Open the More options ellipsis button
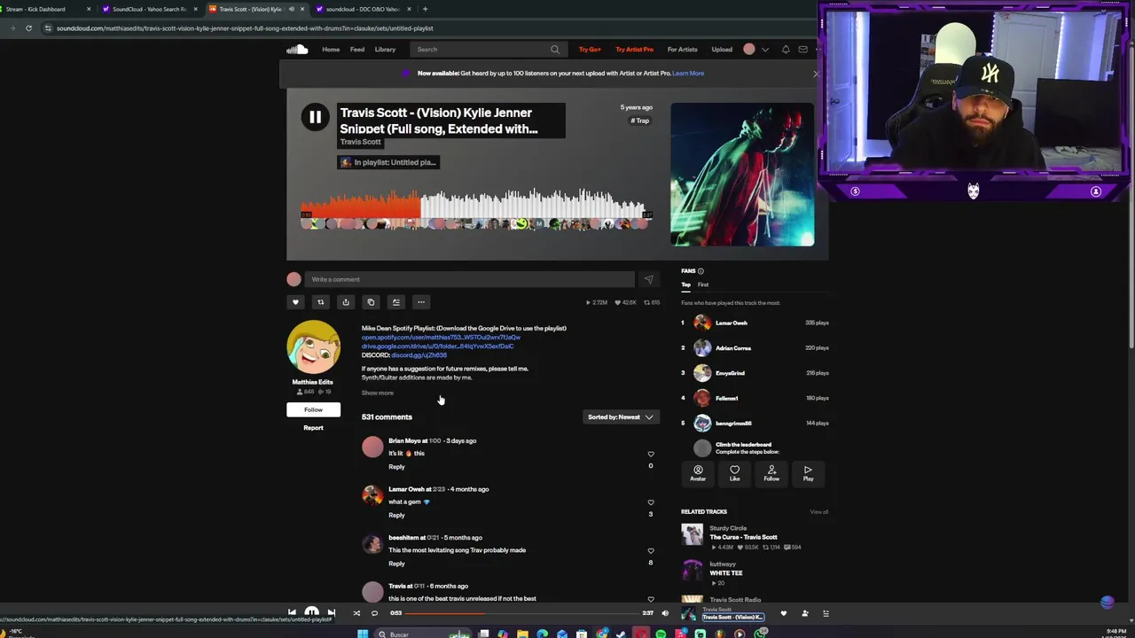Image resolution: width=1135 pixels, height=638 pixels. click(x=421, y=302)
